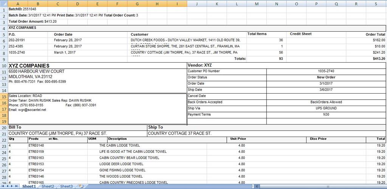387x189 pixels.
Task: Select P.O. number 202-20191
Action: pos(17,40)
